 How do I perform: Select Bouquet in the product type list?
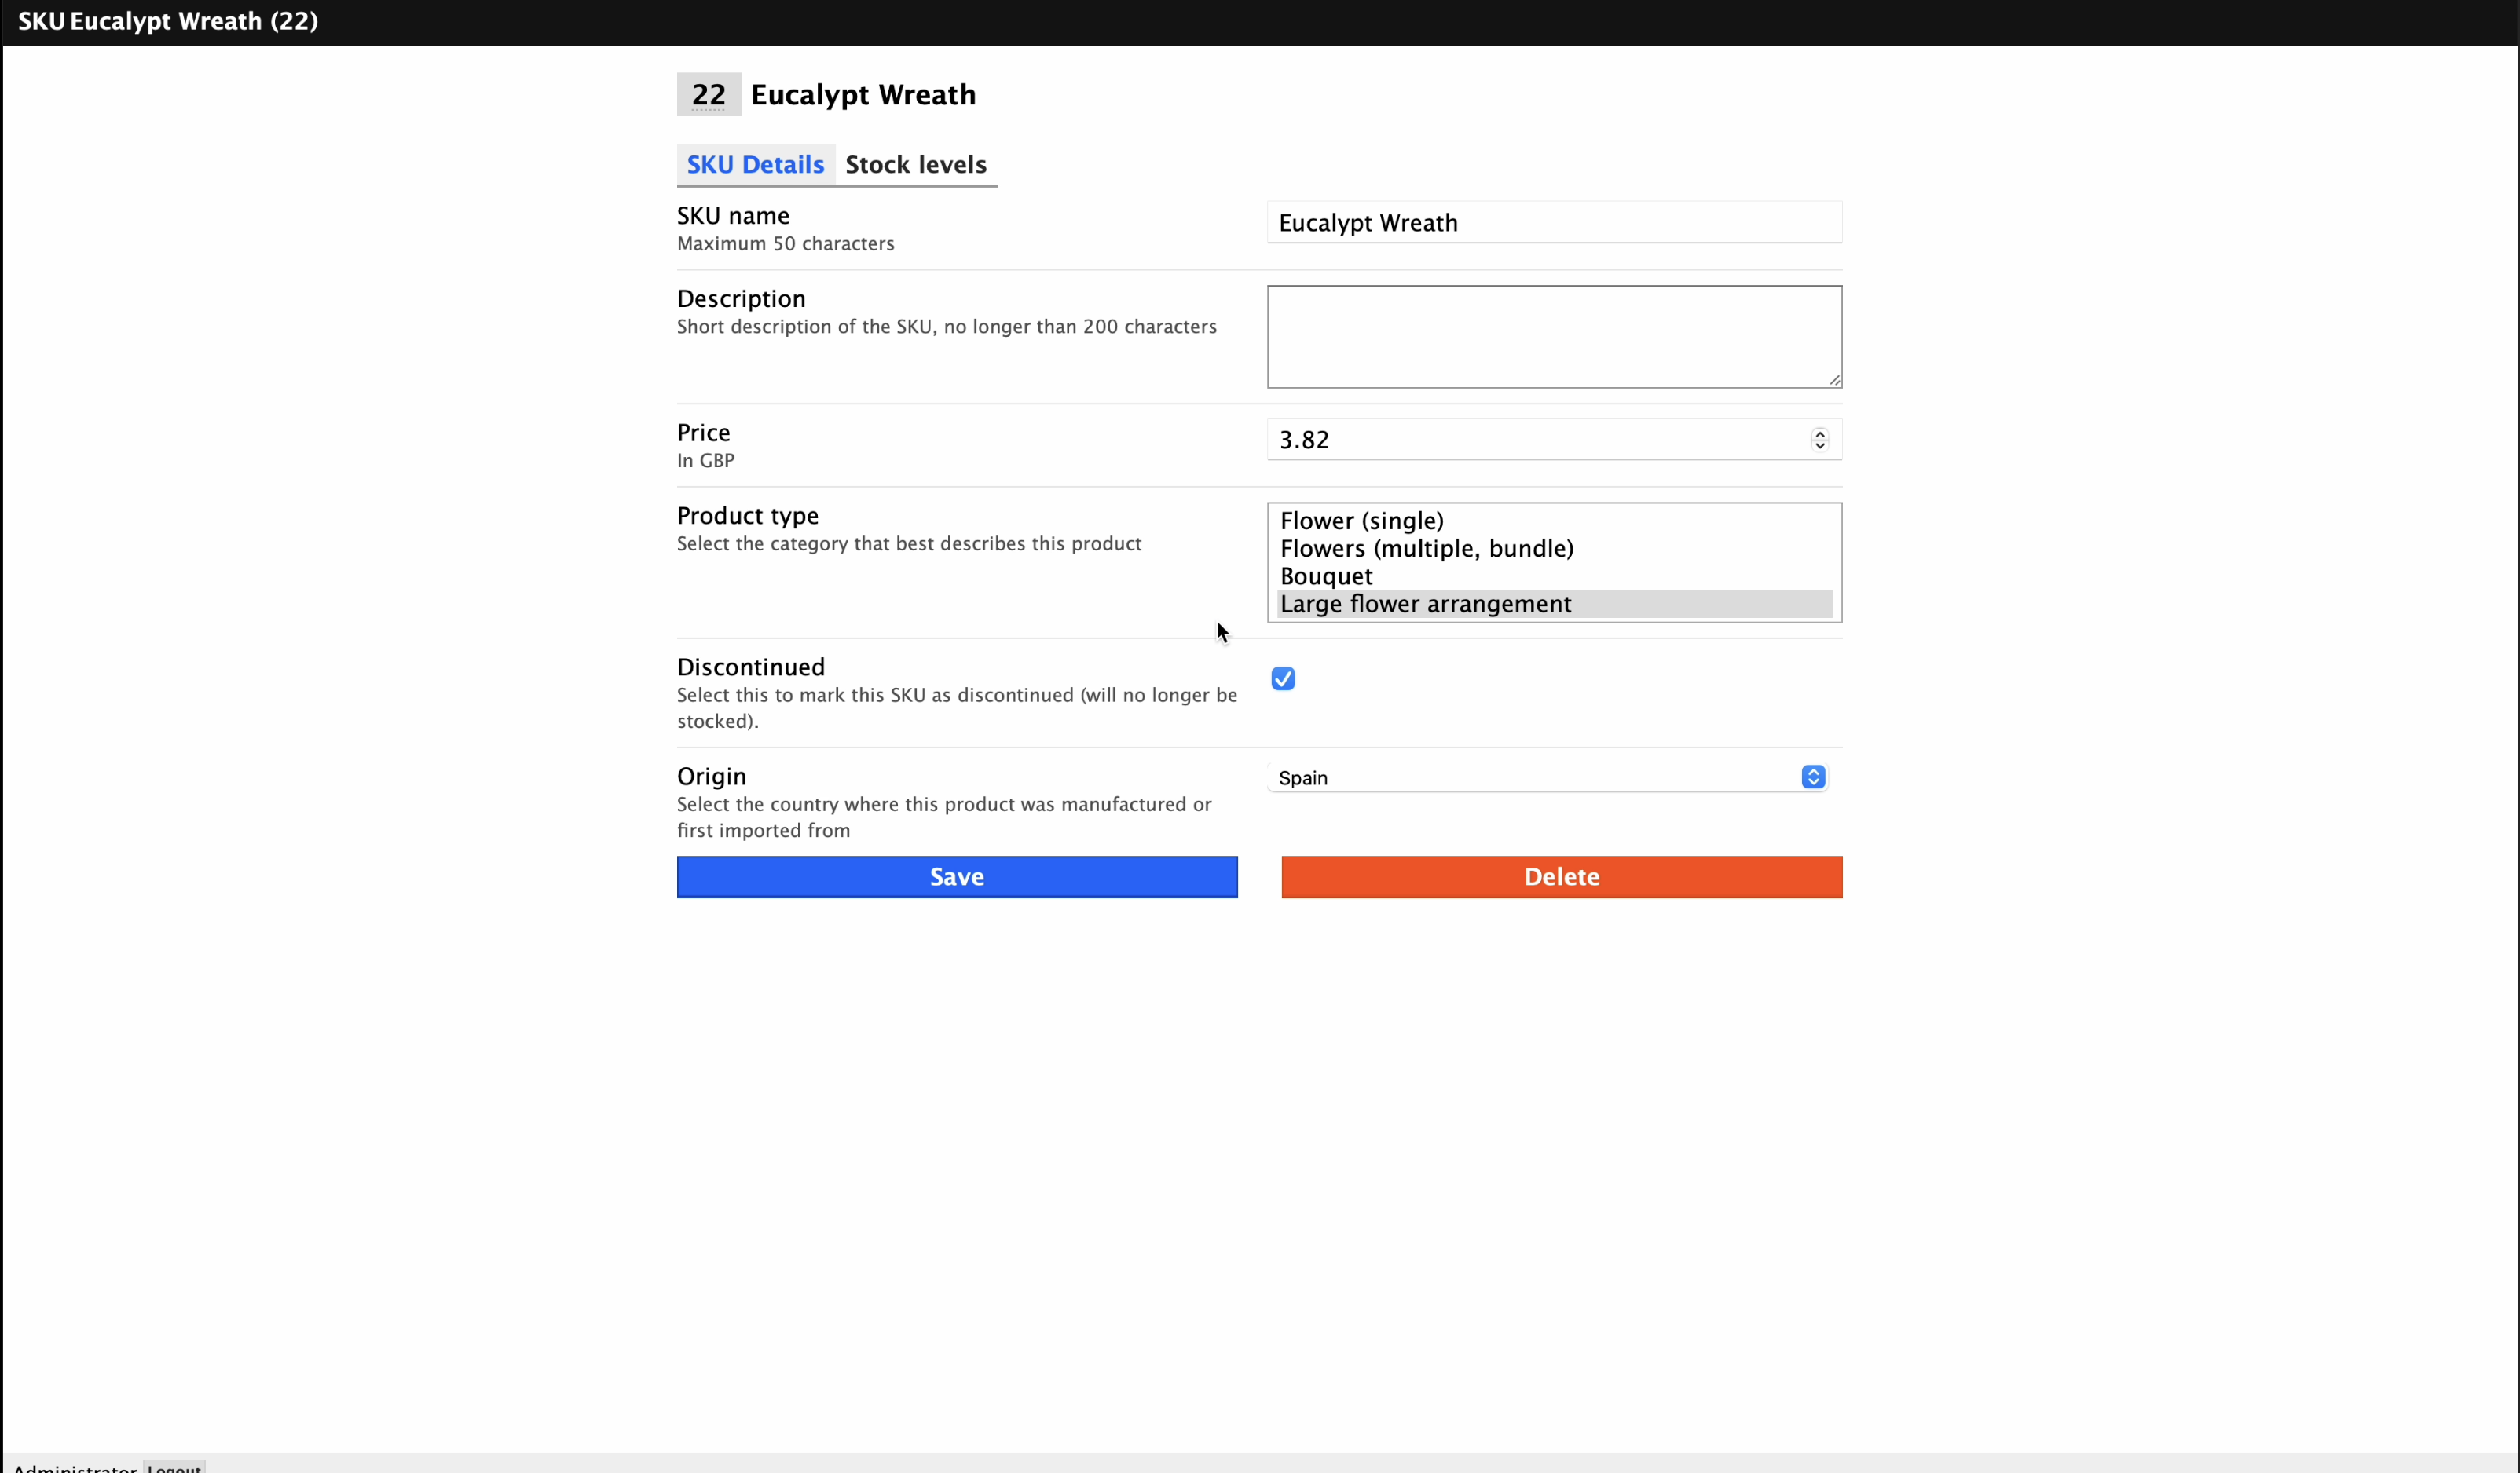1326,576
